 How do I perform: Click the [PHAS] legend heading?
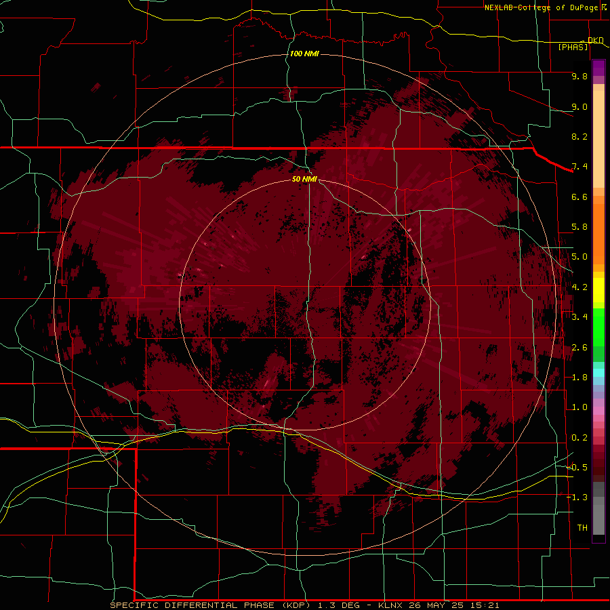[x=573, y=47]
